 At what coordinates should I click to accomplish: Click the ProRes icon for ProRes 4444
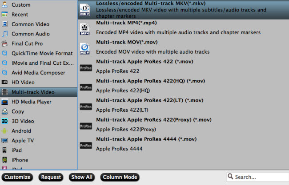[86, 146]
